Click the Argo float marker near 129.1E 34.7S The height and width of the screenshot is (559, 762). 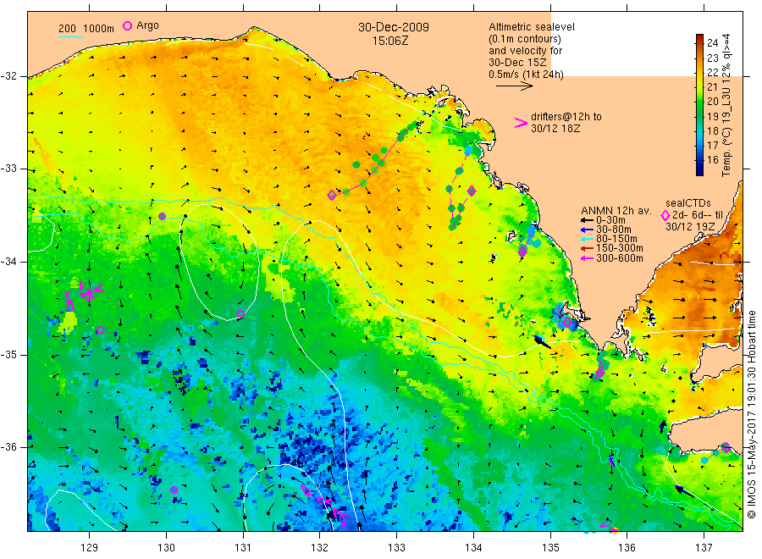[100, 330]
